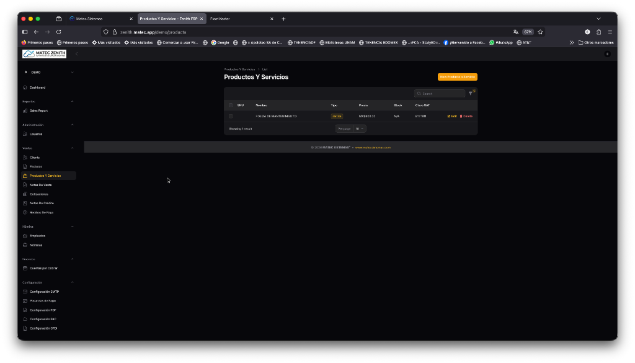Click the Cuentas por Cobrar icon
Image resolution: width=635 pixels, height=363 pixels.
25,268
